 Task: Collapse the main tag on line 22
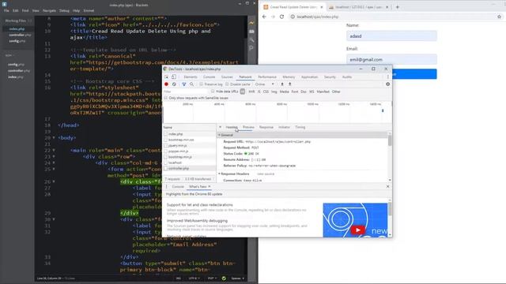54,150
